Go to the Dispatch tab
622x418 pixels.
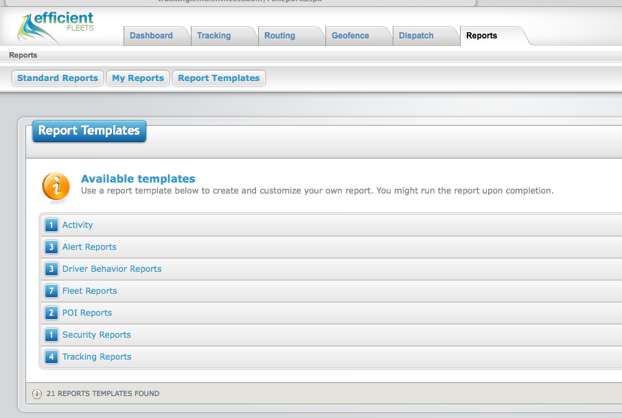(x=416, y=36)
